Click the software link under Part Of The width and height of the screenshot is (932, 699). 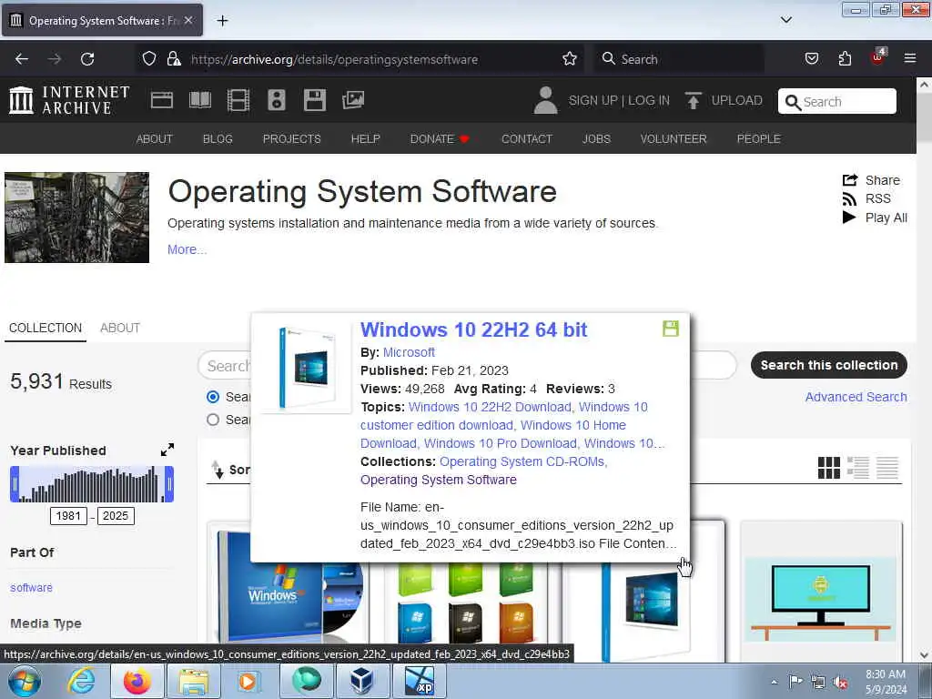(31, 587)
